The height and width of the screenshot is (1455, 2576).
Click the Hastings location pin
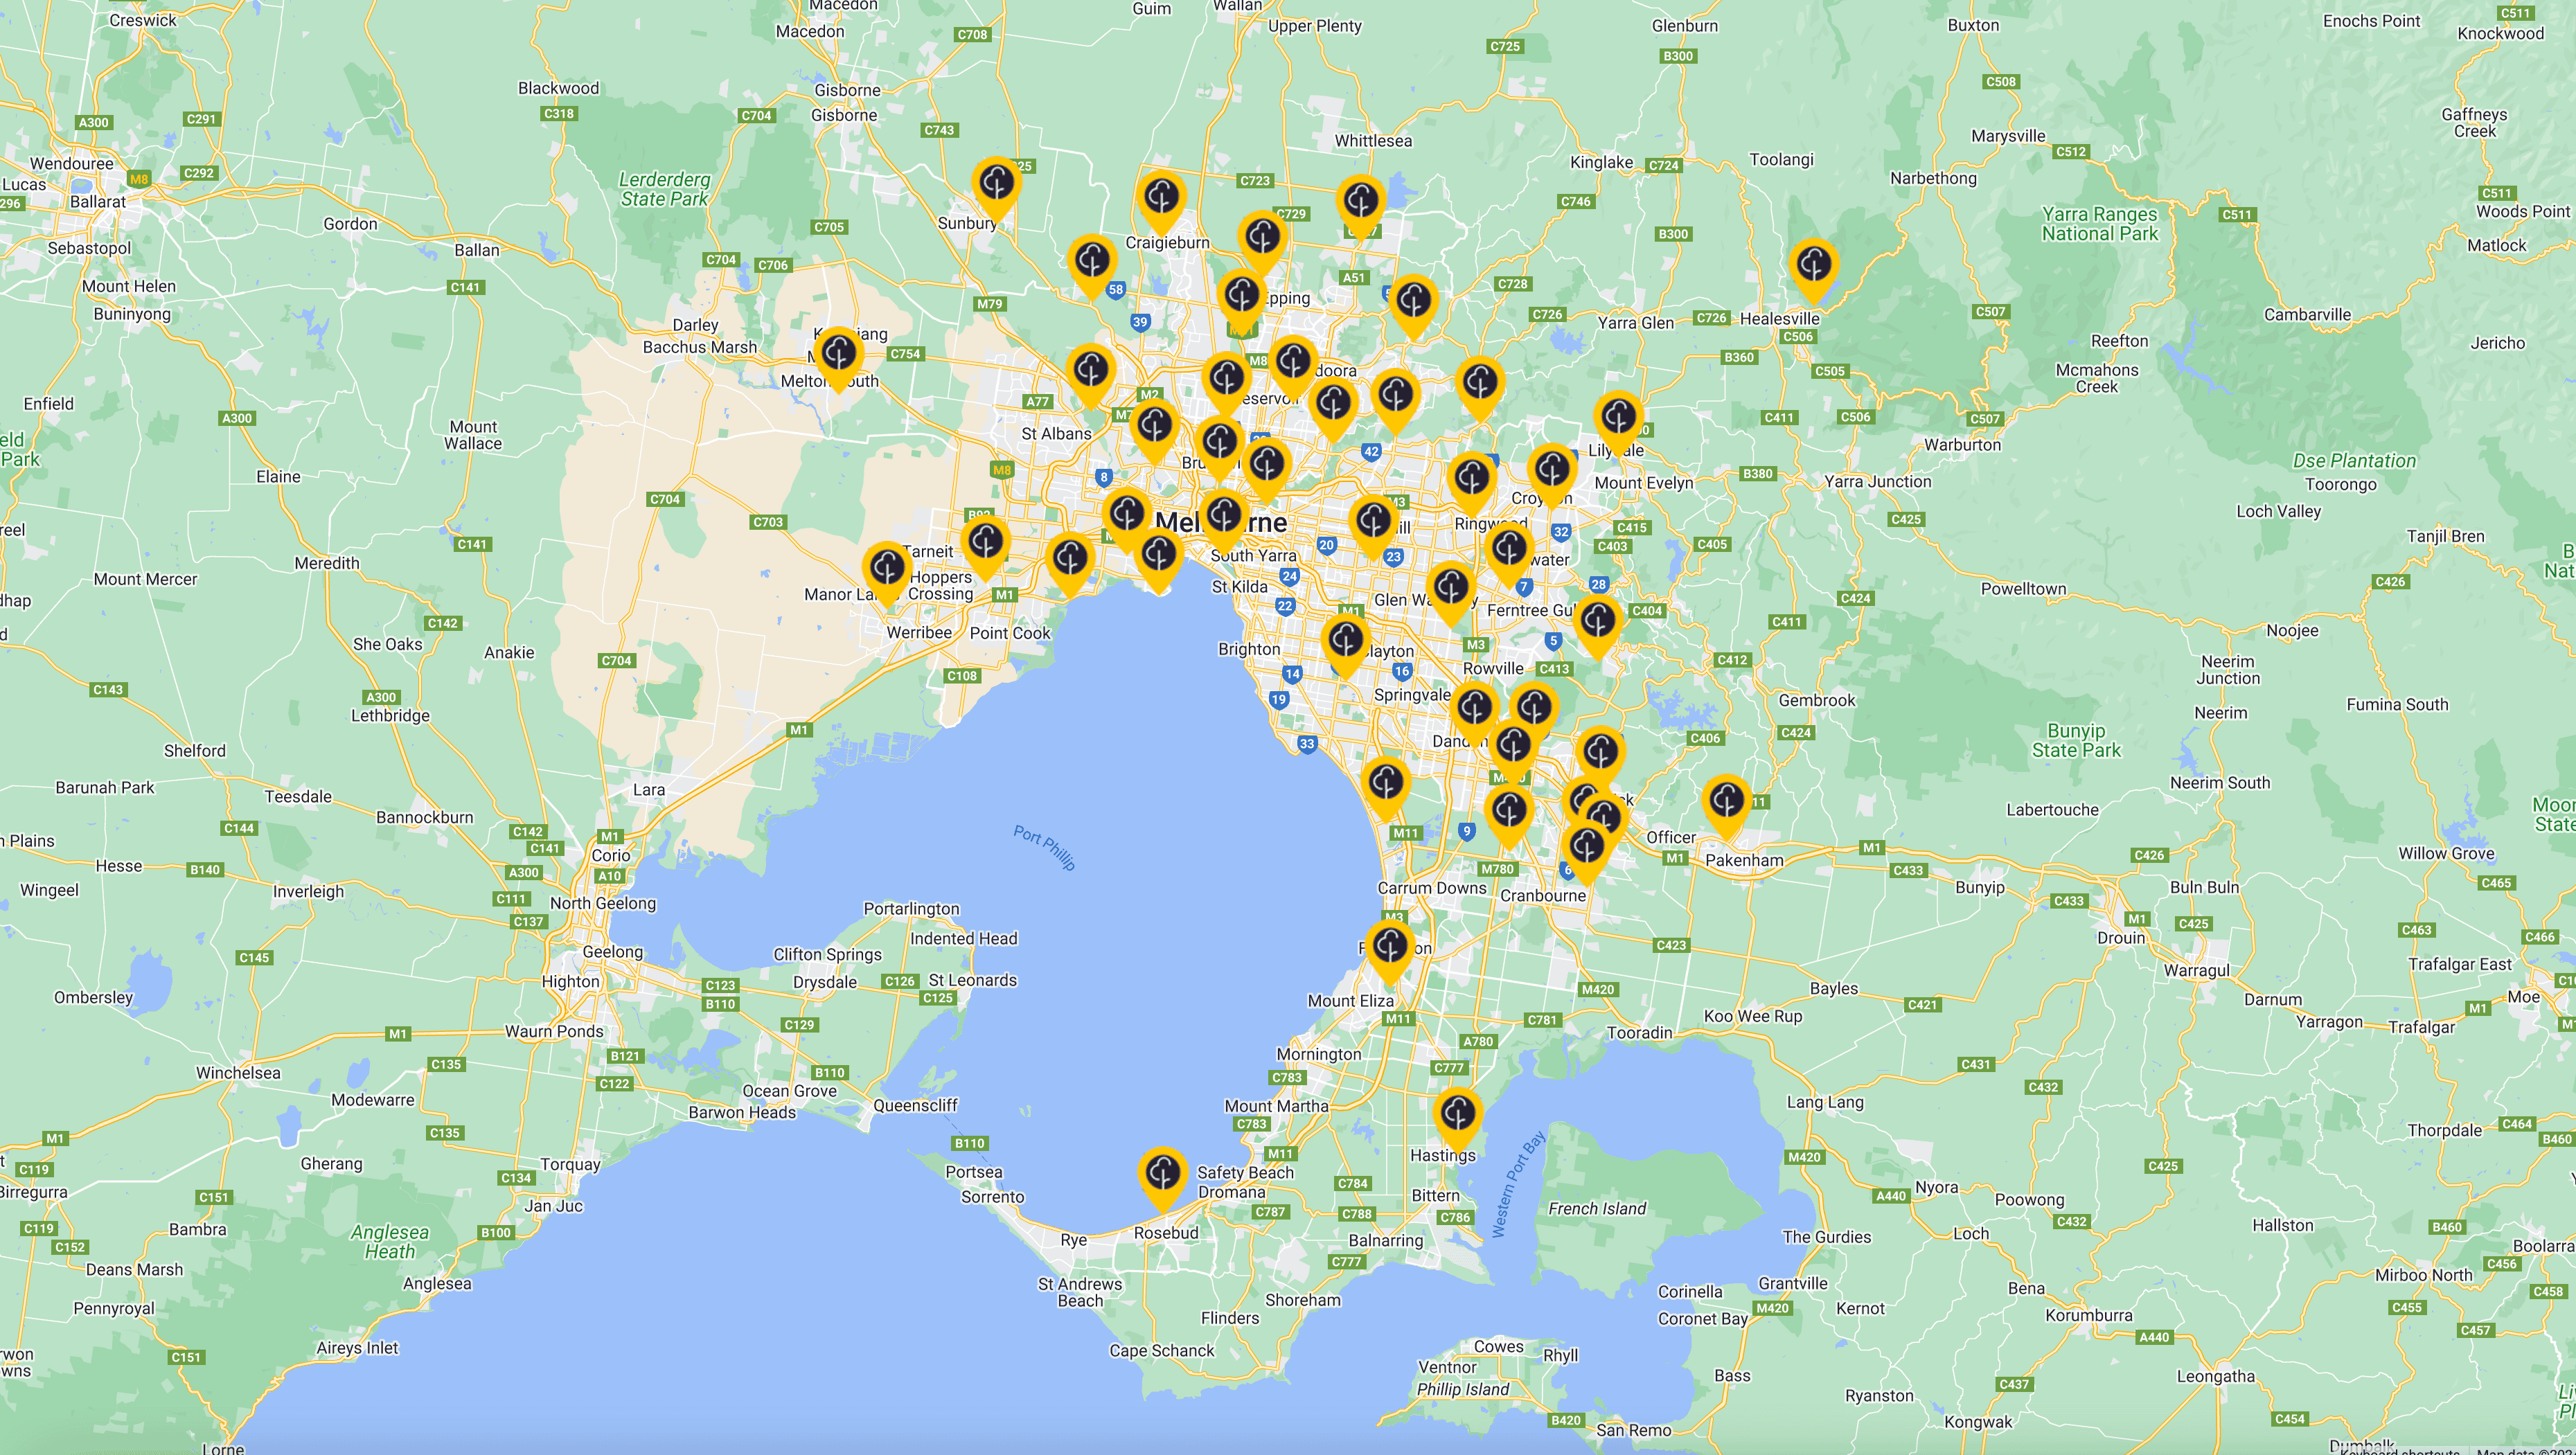tap(1459, 1112)
